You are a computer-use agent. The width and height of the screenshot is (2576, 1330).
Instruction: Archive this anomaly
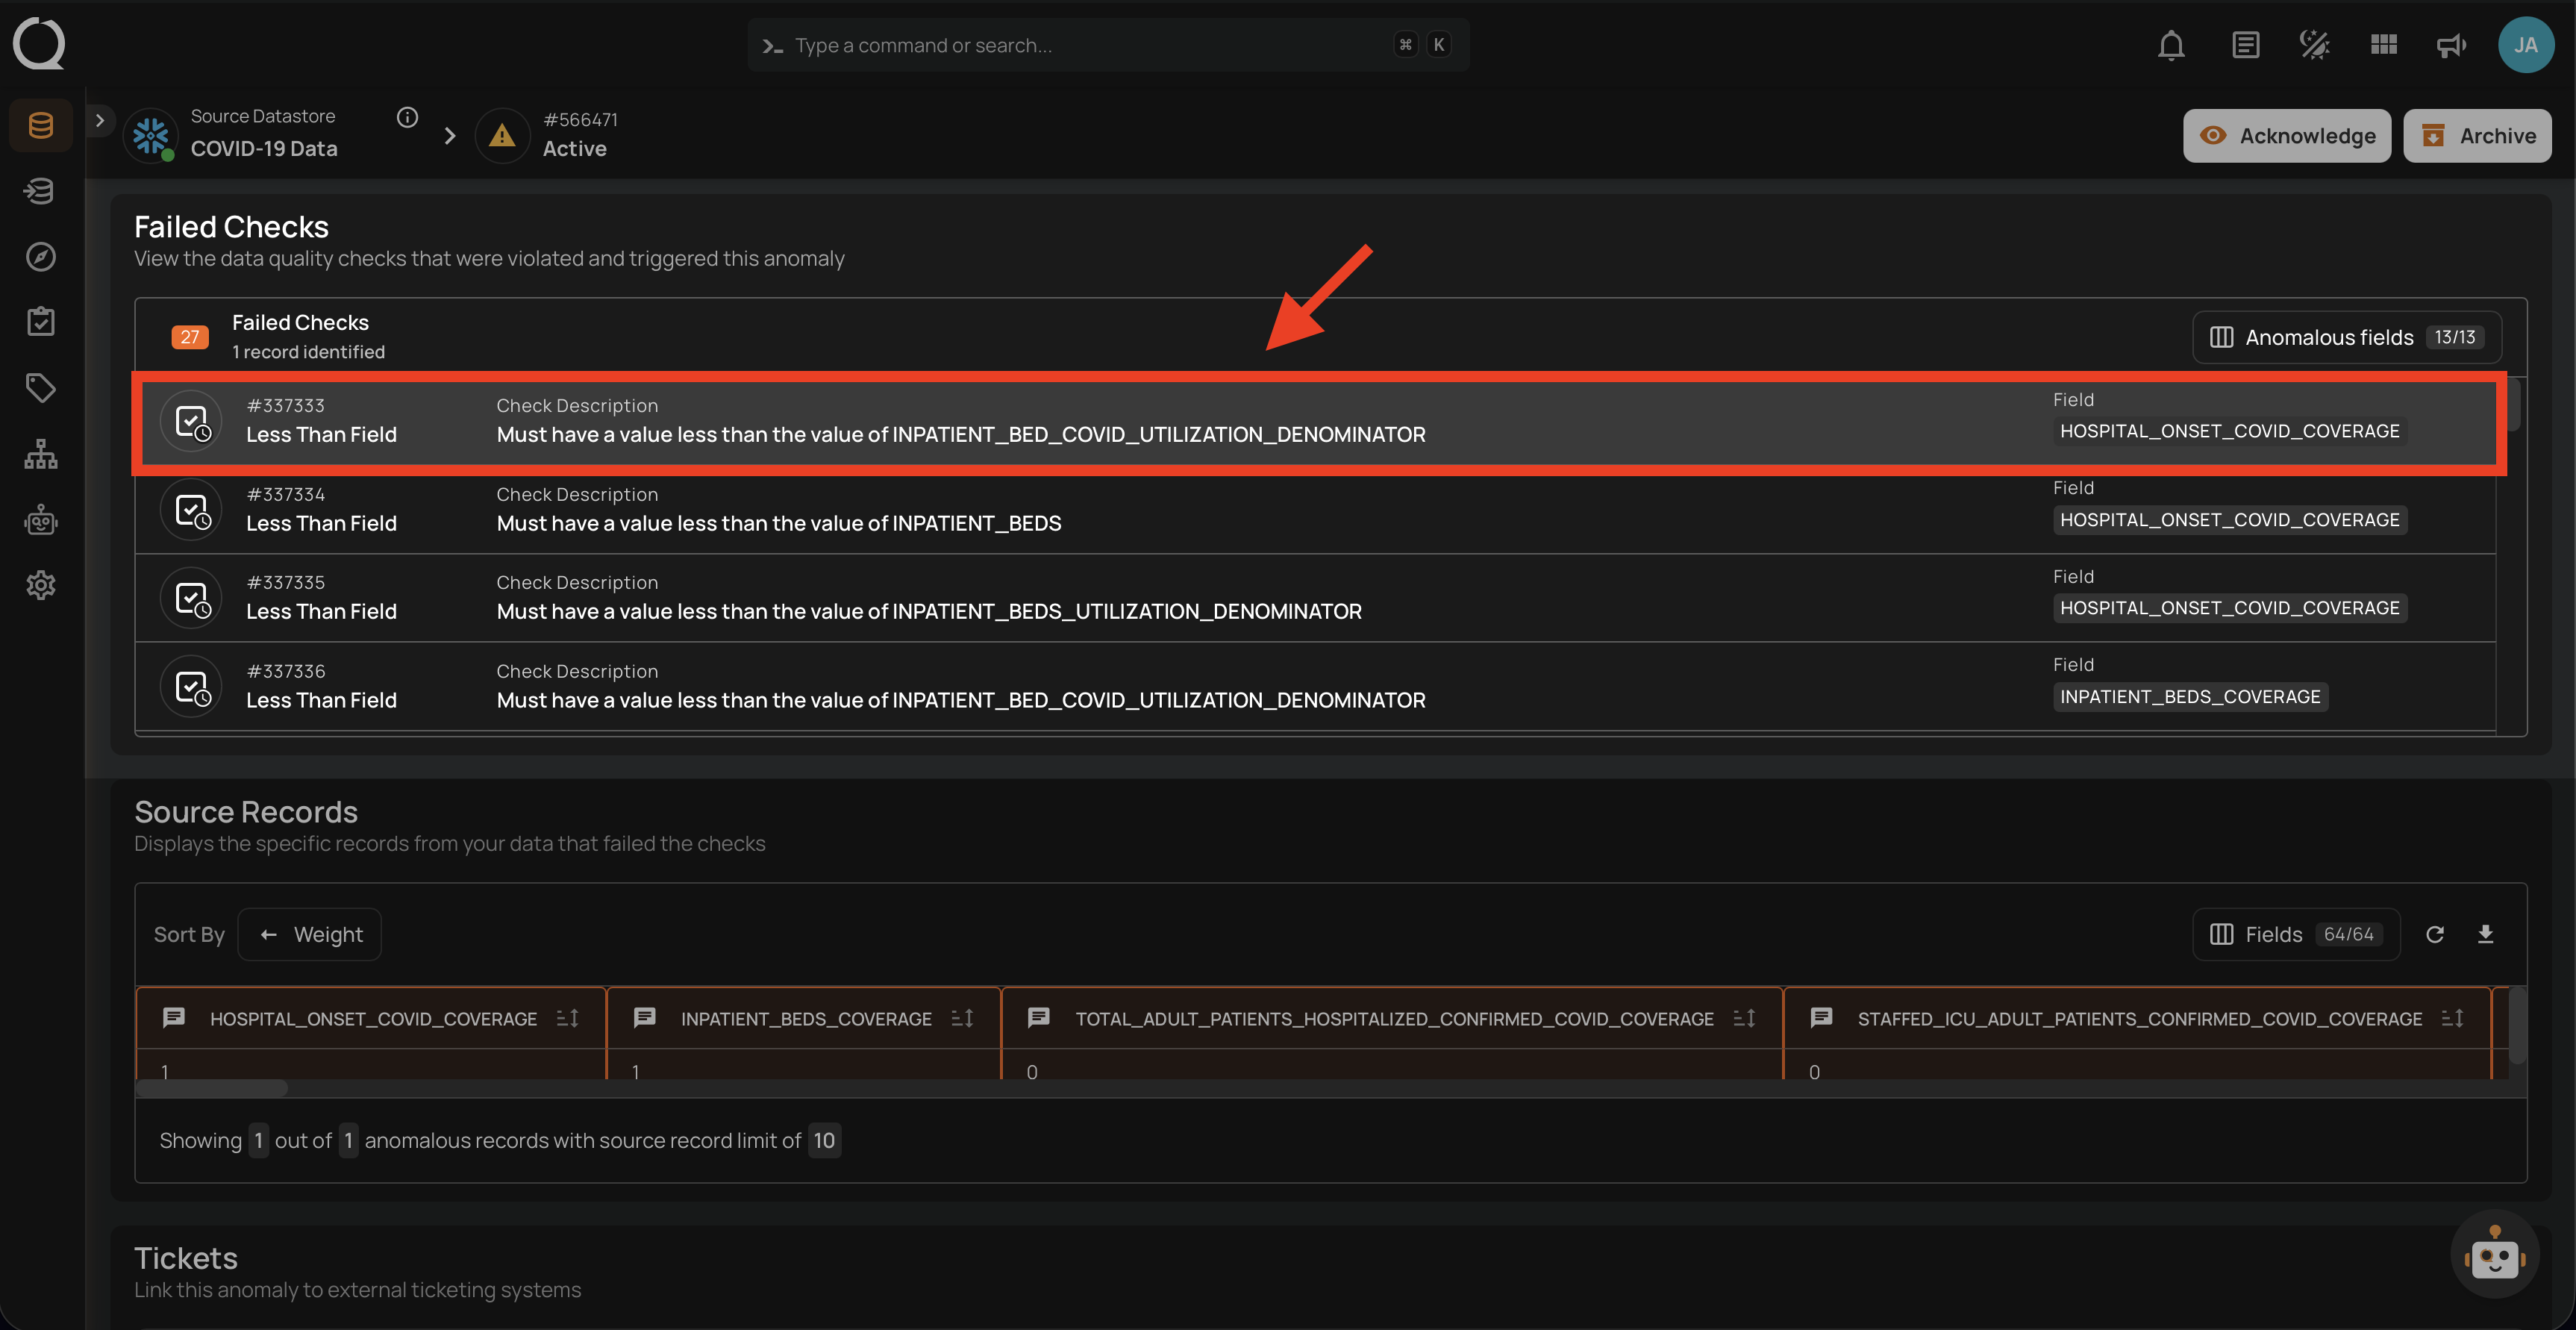2477,136
